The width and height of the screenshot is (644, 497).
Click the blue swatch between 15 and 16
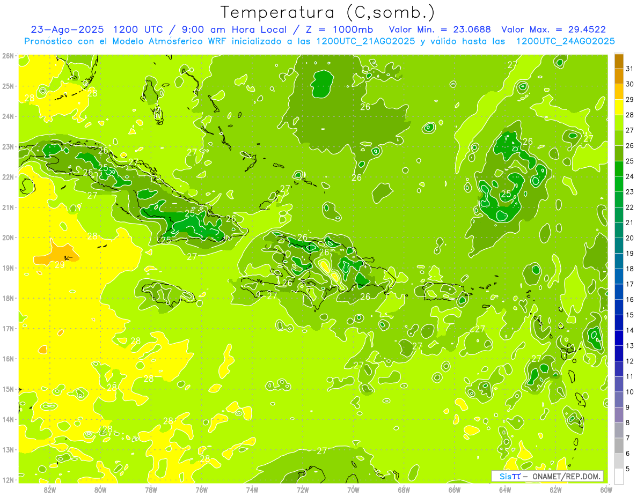(x=619, y=307)
